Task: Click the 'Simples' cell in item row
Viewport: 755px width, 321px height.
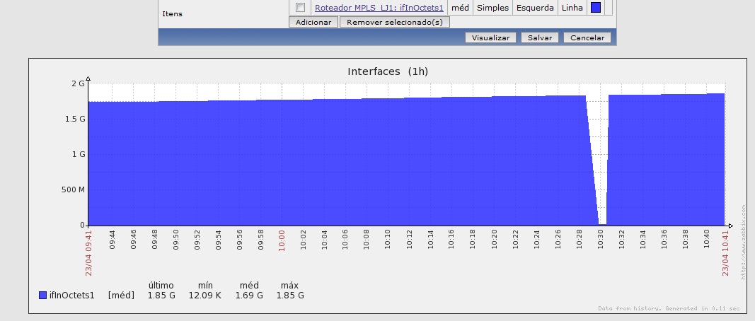Action: pyautogui.click(x=492, y=8)
